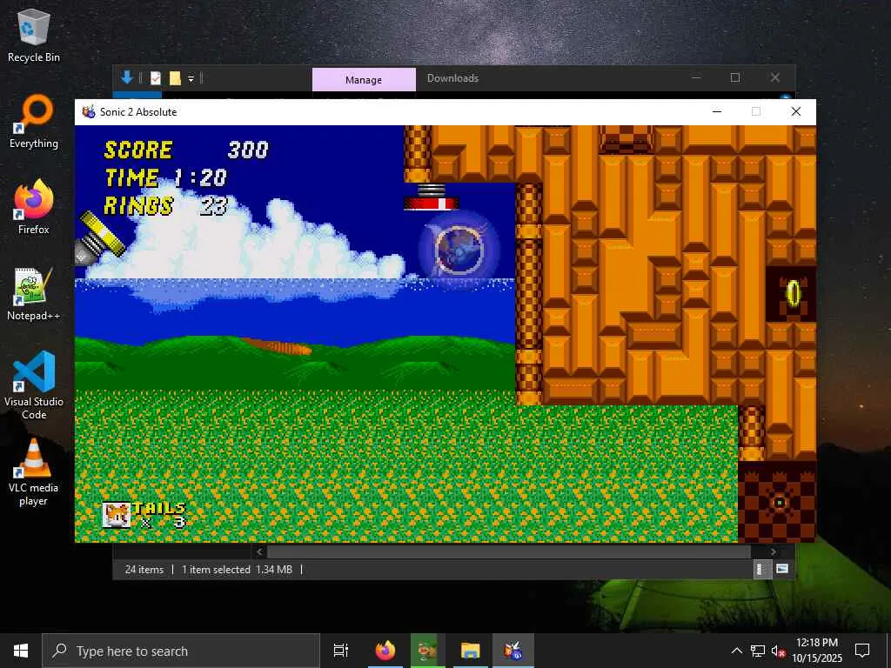The image size is (891, 668).
Task: Open the clock showing 12:18 PM
Action: tap(817, 651)
